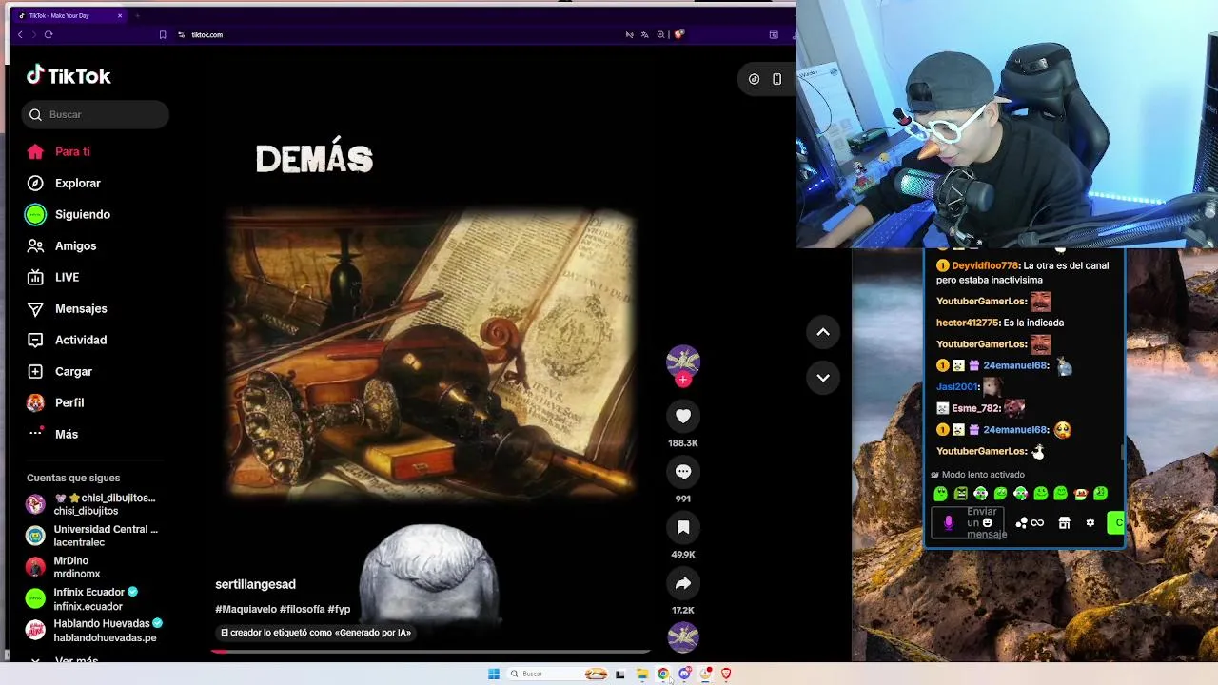The height and width of the screenshot is (685, 1218).
Task: Open the chat store icon
Action: (1064, 522)
